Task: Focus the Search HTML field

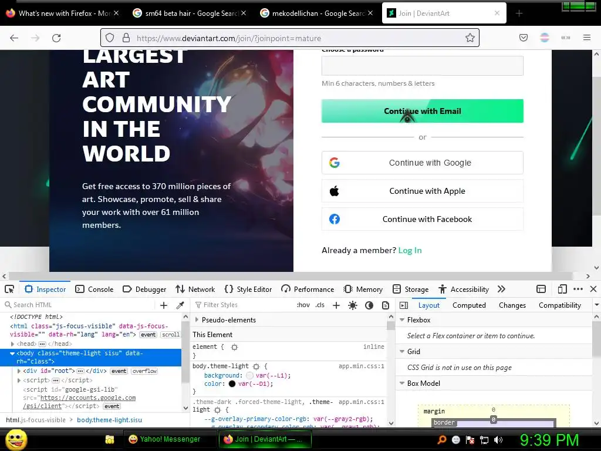Action: [80, 305]
